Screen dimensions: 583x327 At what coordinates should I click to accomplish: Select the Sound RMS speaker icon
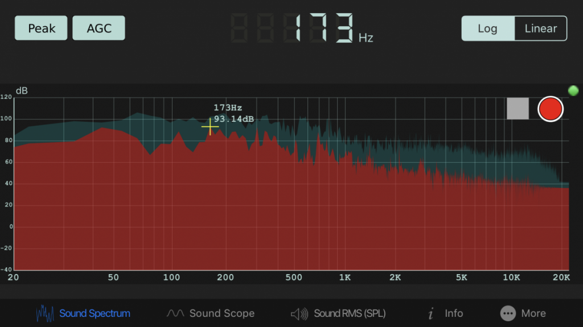pos(299,313)
